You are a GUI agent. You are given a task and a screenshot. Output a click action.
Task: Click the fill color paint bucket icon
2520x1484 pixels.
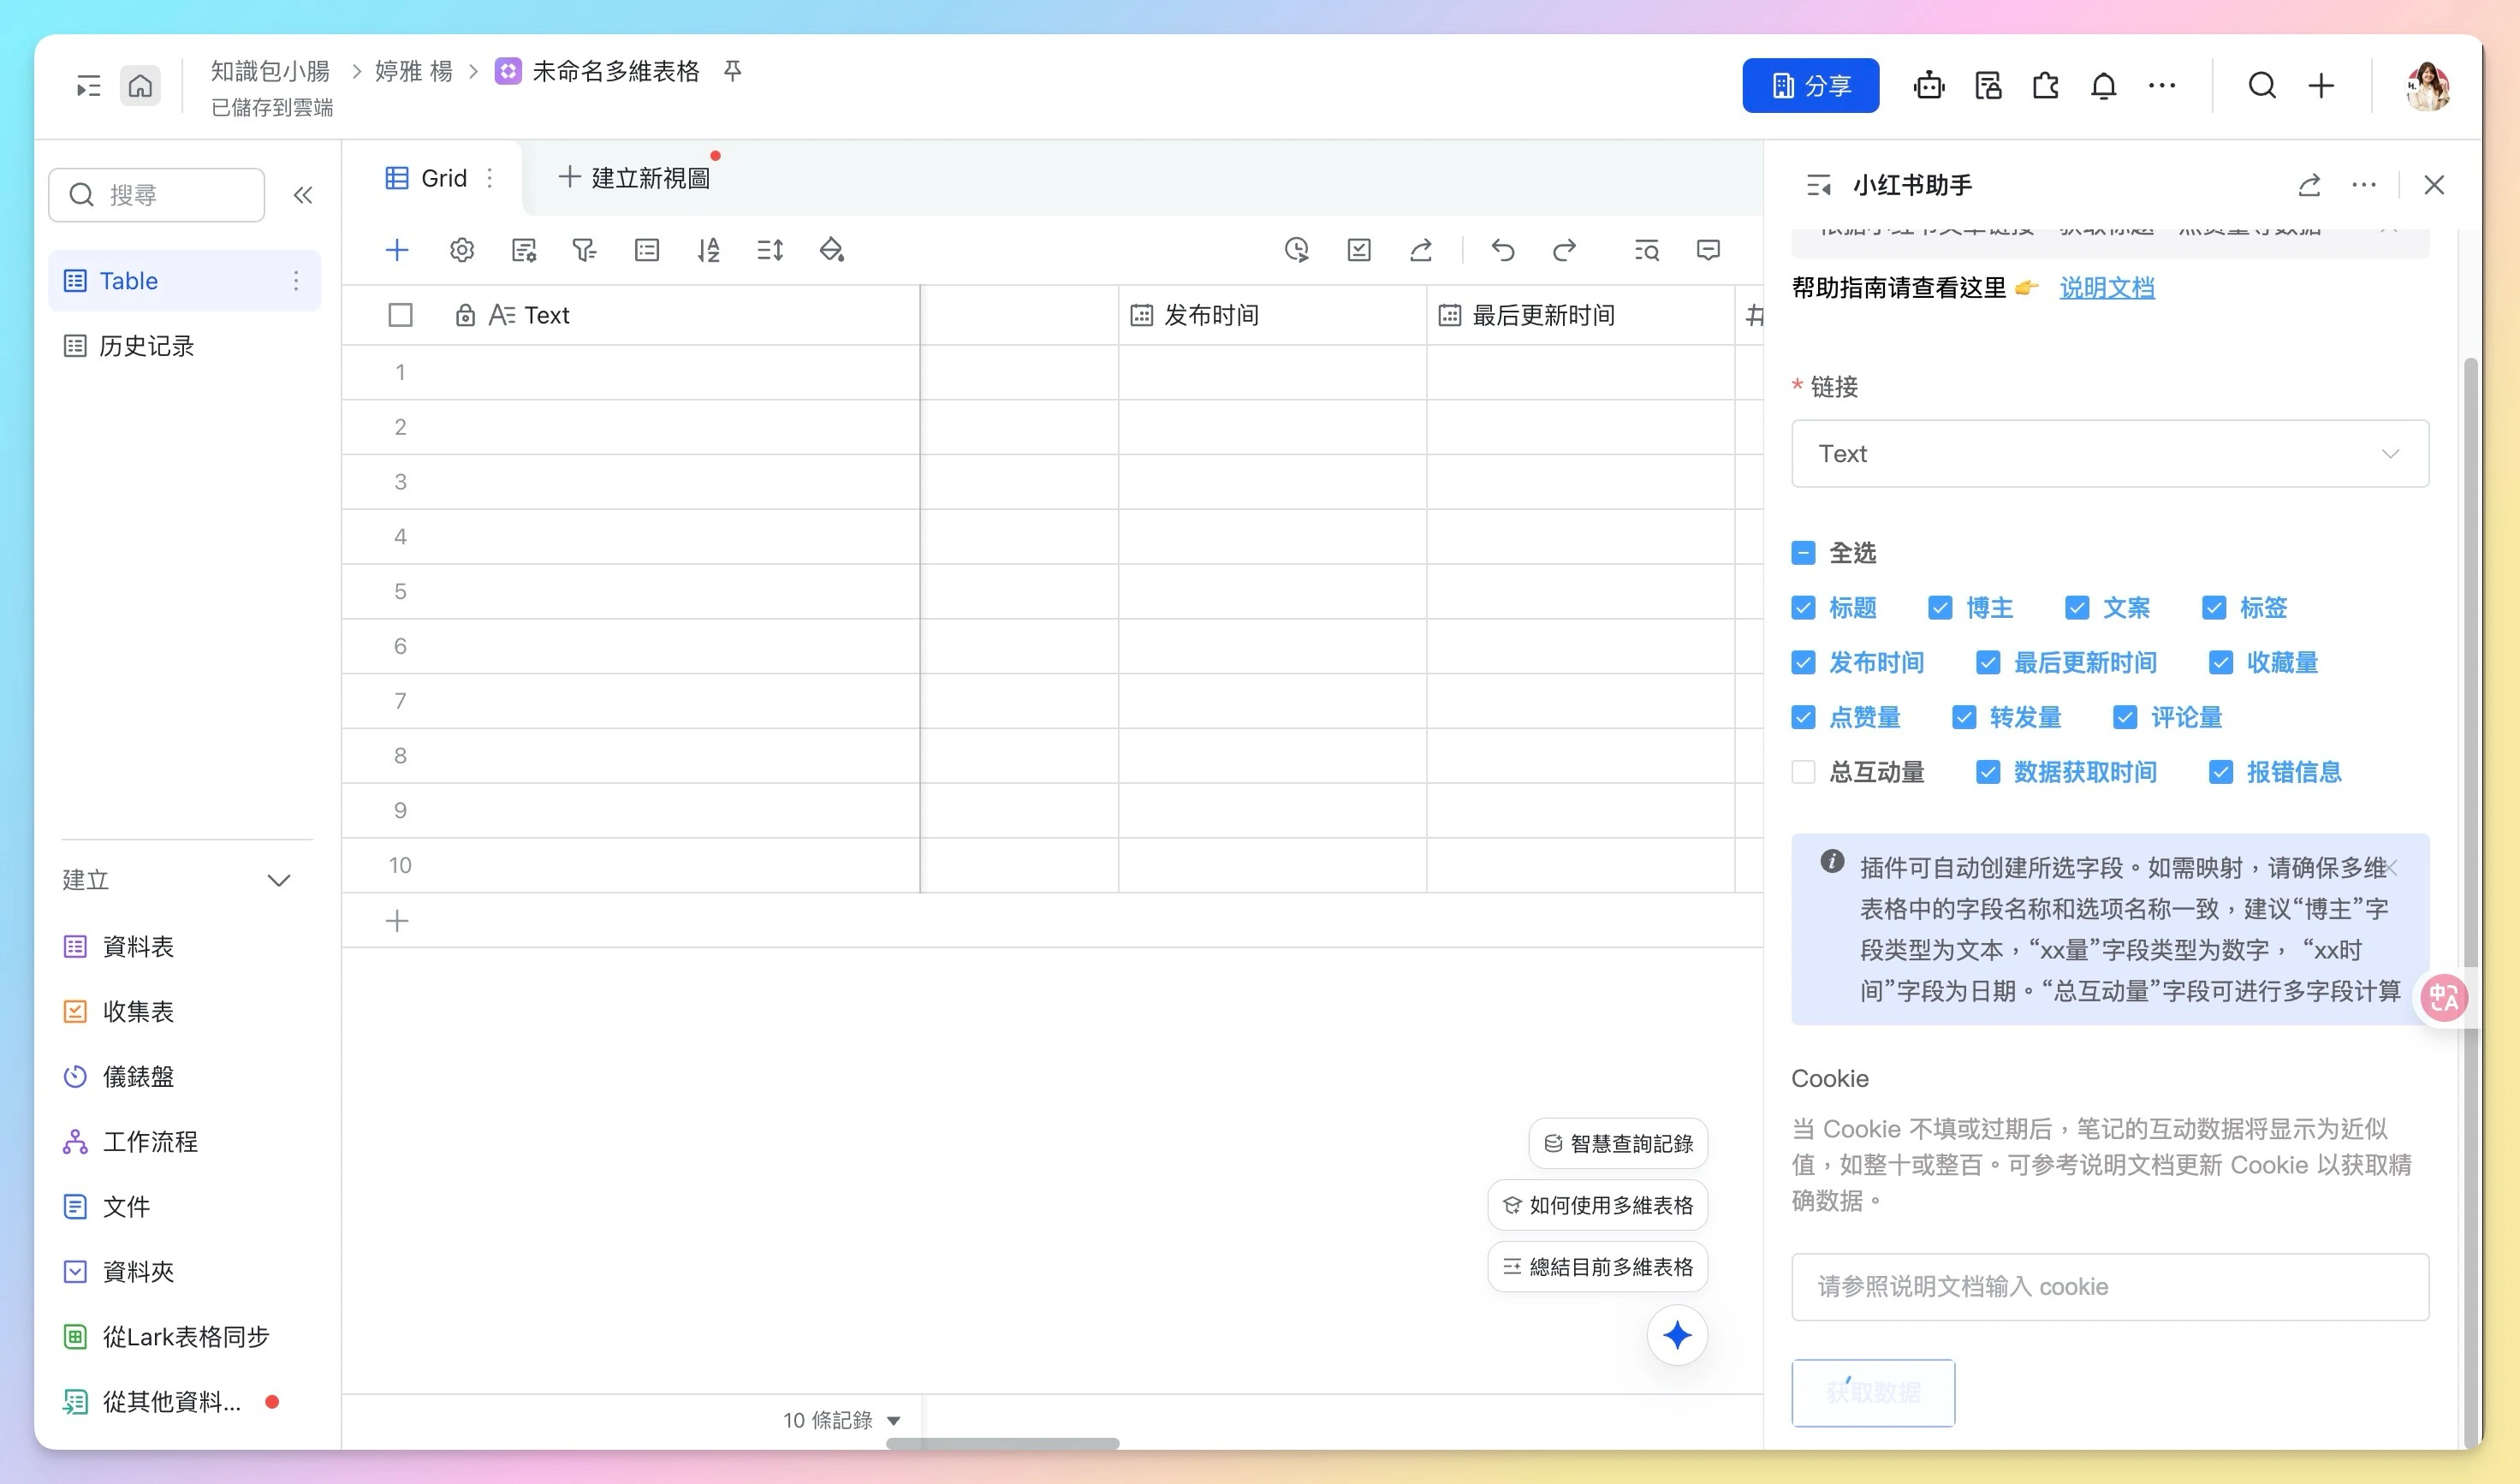(x=832, y=250)
